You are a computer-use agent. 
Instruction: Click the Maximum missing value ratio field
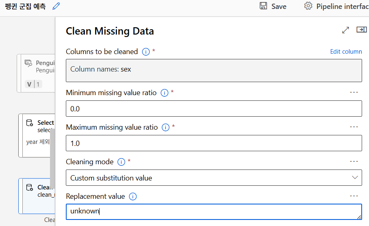click(x=214, y=143)
